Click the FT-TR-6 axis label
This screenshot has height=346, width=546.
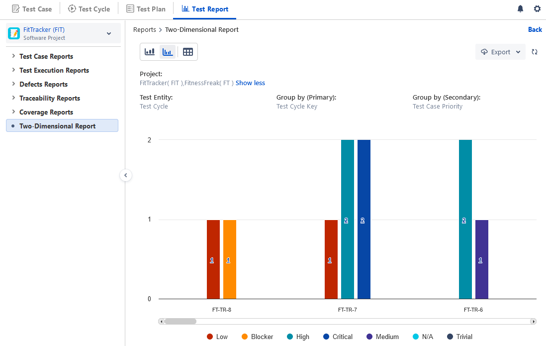tap(473, 310)
